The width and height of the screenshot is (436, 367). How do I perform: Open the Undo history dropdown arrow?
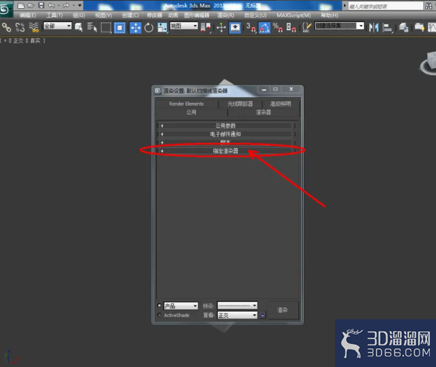tap(59, 5)
